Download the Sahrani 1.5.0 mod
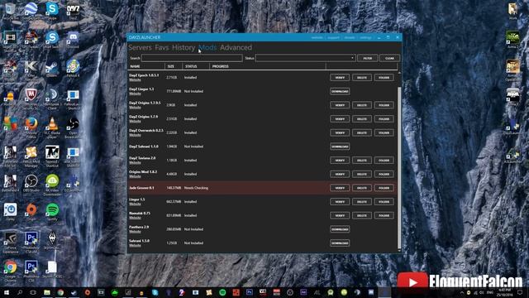The image size is (529, 298). [x=340, y=243]
